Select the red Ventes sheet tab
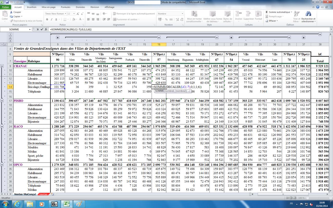Image resolution: width=333 pixels, height=208 pixels. point(43,194)
